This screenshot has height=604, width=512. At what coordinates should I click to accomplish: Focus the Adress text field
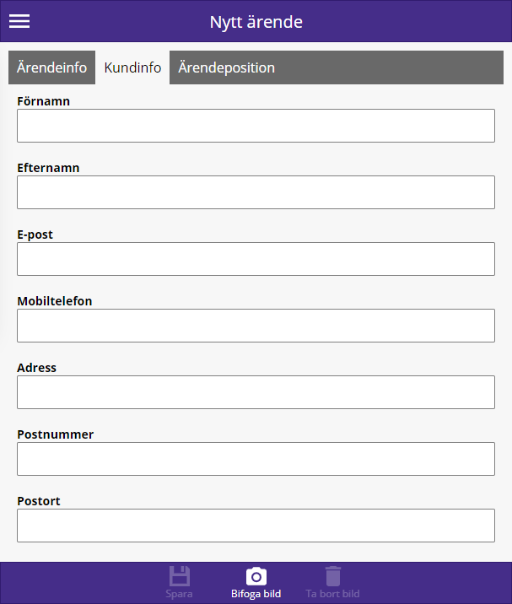tap(256, 392)
